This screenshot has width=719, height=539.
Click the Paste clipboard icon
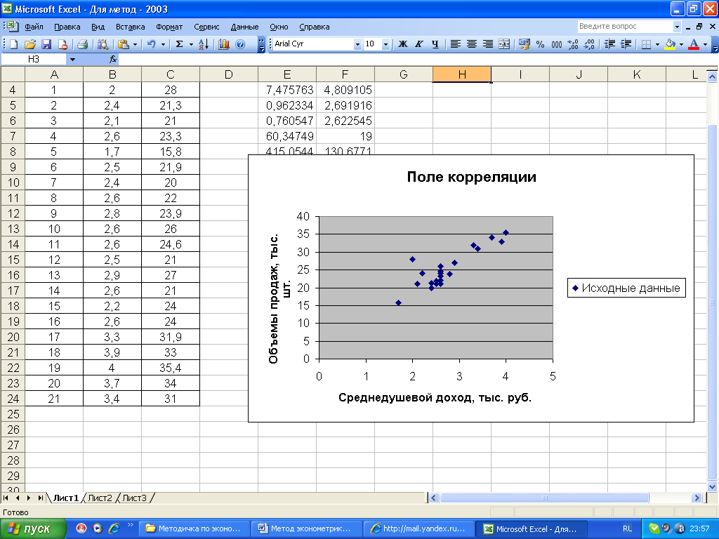click(124, 44)
